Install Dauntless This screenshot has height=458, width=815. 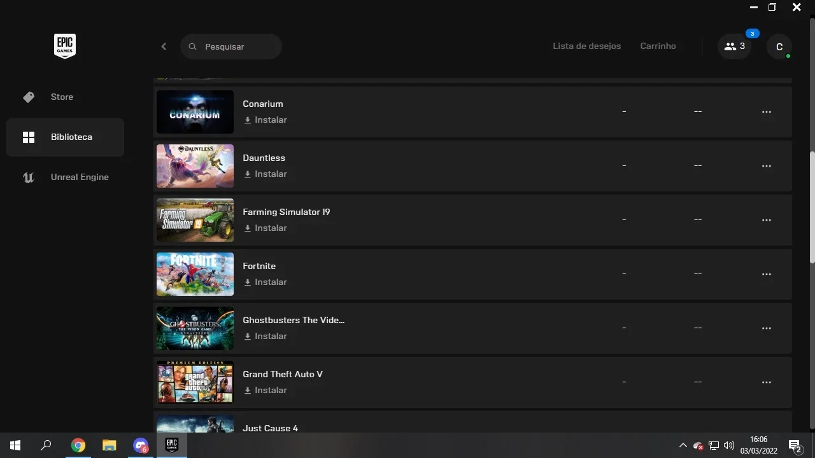(x=266, y=174)
